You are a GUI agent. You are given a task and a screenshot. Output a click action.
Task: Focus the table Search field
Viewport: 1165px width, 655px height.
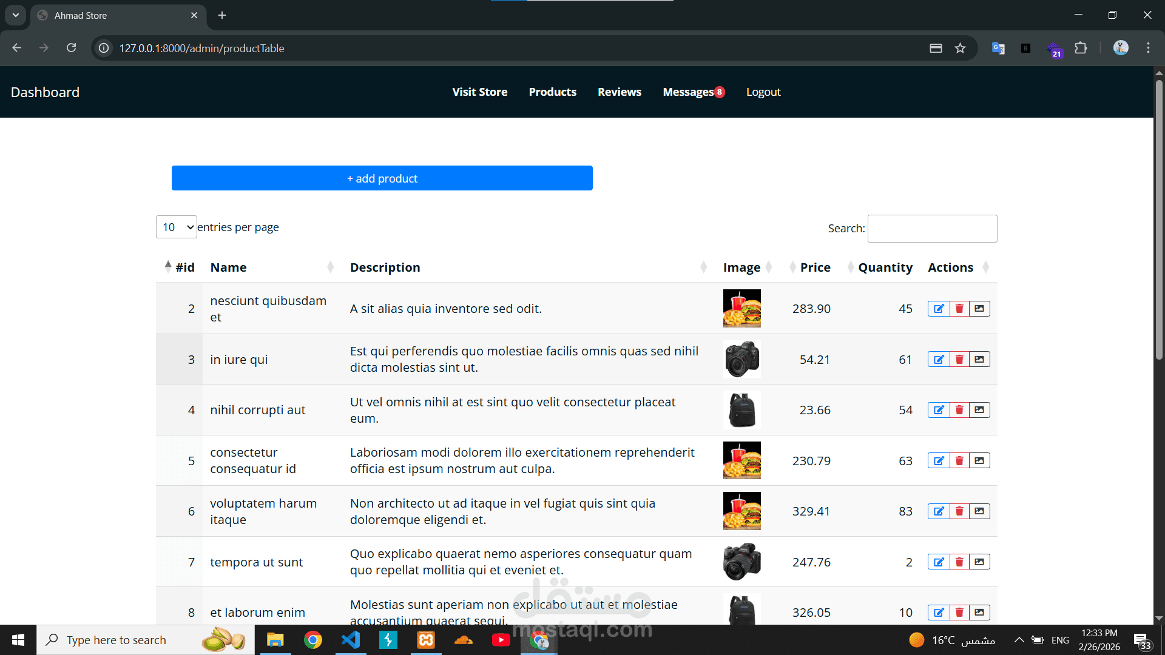932,229
